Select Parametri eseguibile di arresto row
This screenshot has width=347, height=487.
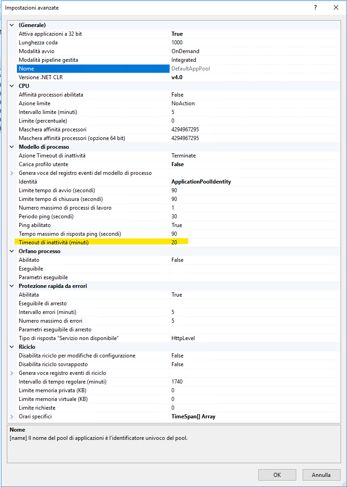click(x=178, y=330)
